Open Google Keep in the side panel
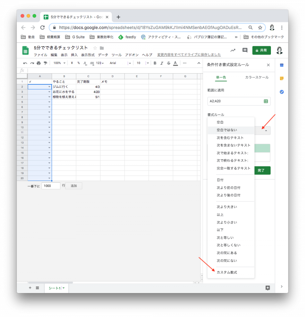The width and height of the screenshot is (305, 317). point(282,78)
